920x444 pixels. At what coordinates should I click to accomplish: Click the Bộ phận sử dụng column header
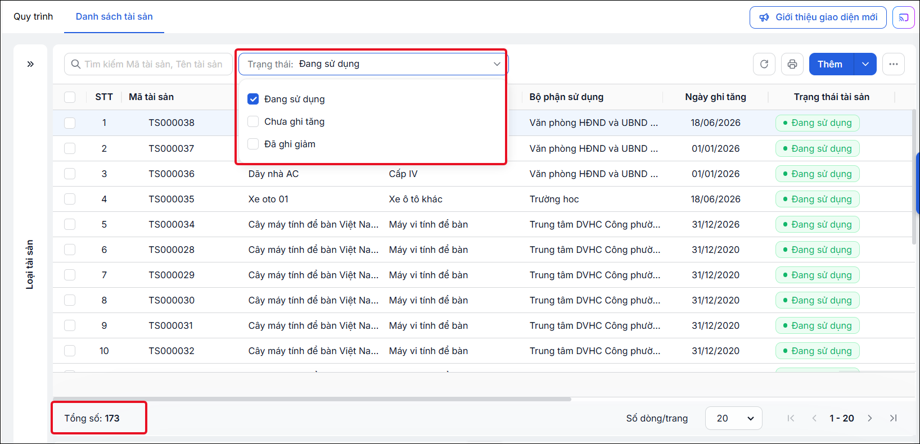tap(566, 97)
